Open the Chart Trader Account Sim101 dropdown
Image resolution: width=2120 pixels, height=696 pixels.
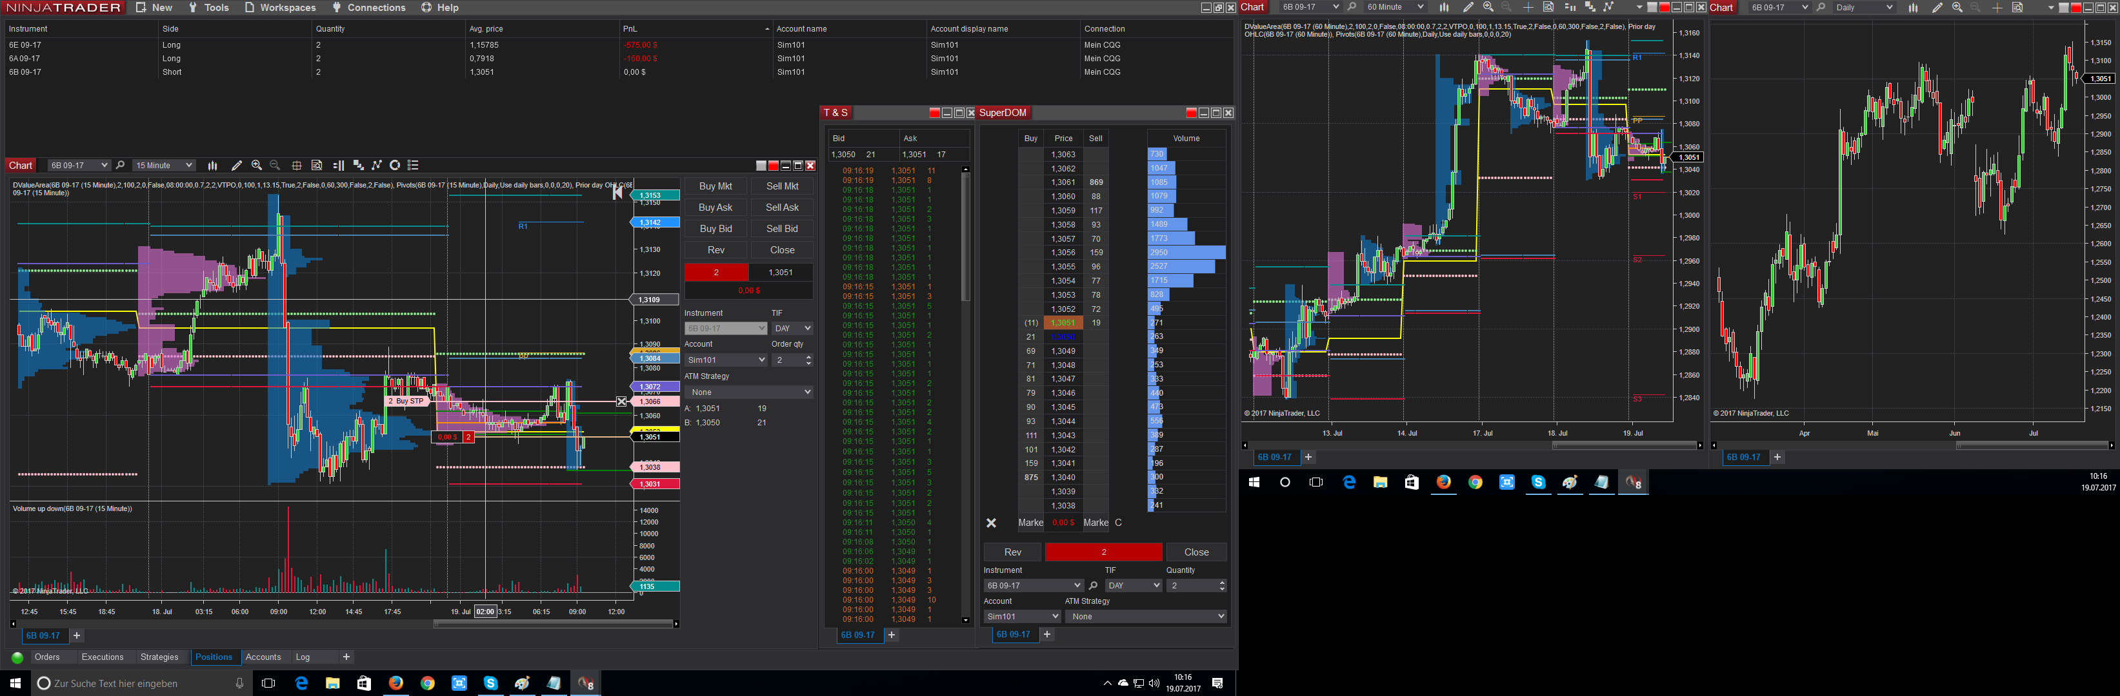(726, 360)
